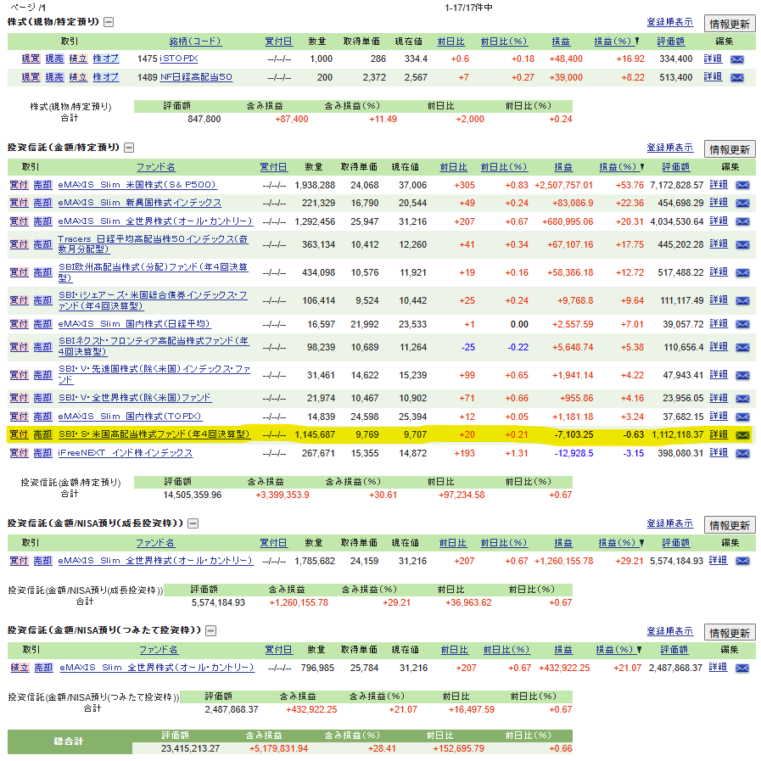Collapse the 株式(現物/特定預り) section
Viewport: 761px width, 761px height.
tap(108, 22)
